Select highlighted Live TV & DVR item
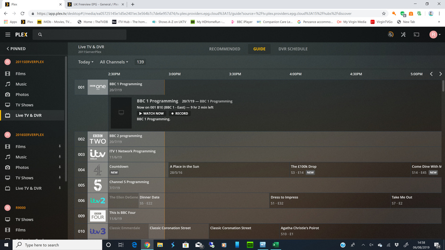Image resolution: width=445 pixels, height=250 pixels. (33, 115)
